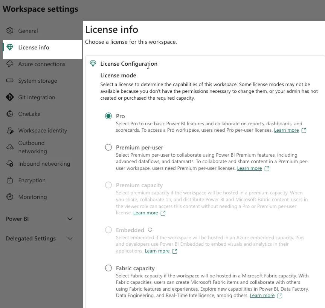The image size is (325, 308).
Task: Click the OneLake icon
Action: point(10,114)
